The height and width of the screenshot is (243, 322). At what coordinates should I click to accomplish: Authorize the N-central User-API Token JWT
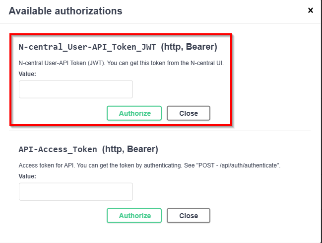point(134,113)
